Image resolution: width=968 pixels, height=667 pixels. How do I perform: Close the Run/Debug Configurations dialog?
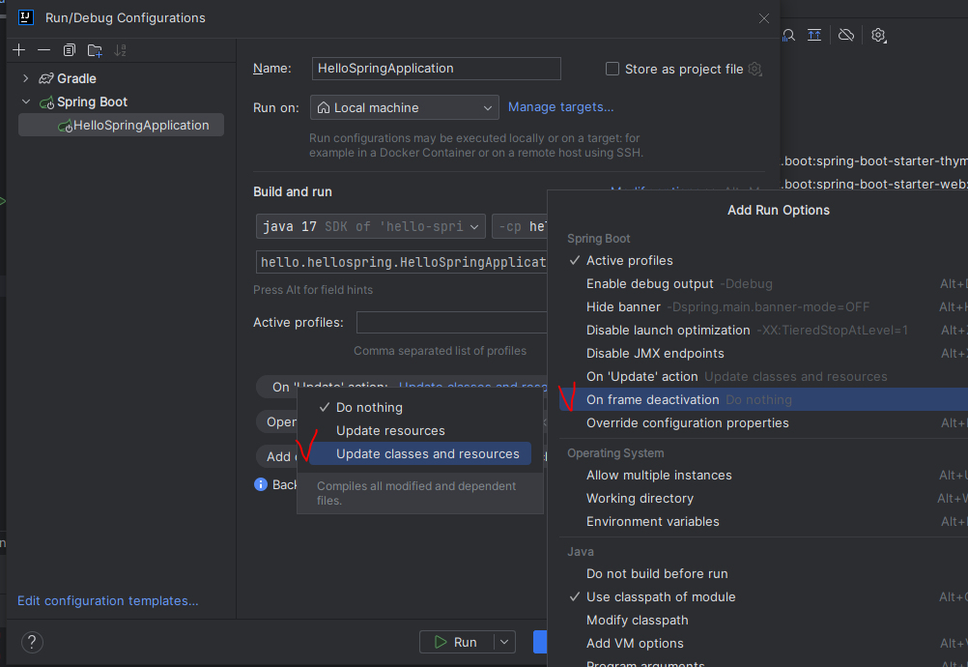coord(763,18)
